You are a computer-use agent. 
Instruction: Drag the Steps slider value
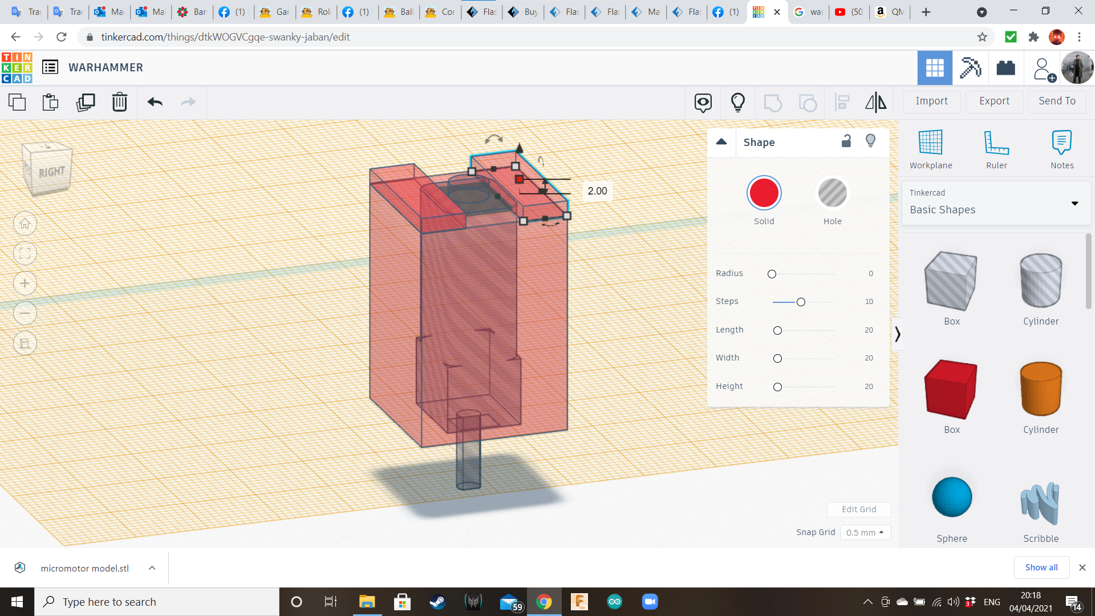point(800,302)
